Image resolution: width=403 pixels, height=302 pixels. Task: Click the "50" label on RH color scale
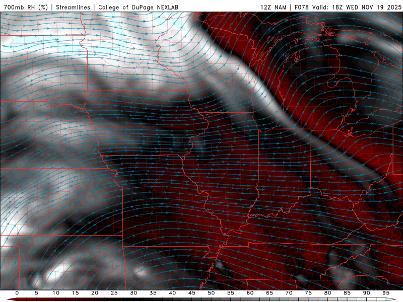[211, 293]
